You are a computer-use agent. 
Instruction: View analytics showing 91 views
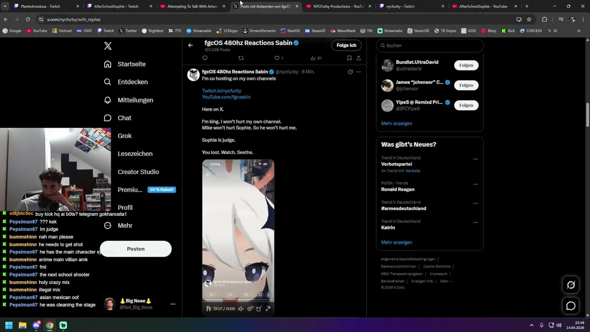coord(316,58)
